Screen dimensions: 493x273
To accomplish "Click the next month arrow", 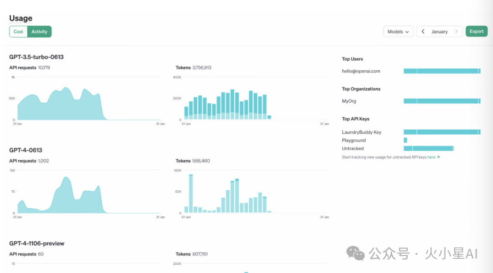I will pyautogui.click(x=456, y=31).
